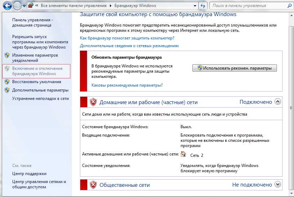Click the arrow after 'Все элементы панели управления'

point(110,6)
